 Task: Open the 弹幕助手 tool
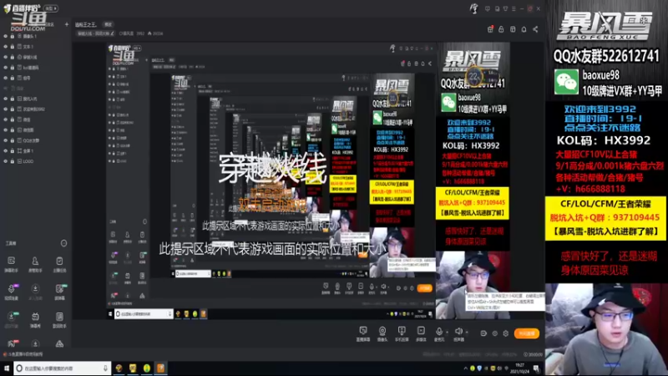12,264
